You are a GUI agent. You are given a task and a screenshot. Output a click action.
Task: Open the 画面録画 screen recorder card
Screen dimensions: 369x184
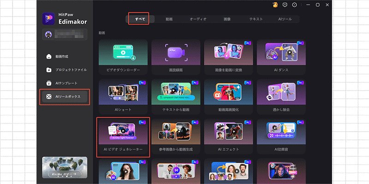tap(176, 57)
